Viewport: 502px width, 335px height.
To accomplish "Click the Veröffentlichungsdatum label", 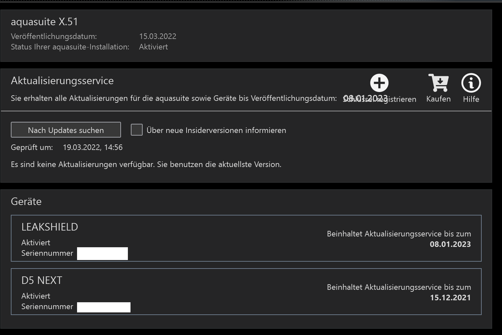I will pos(54,36).
